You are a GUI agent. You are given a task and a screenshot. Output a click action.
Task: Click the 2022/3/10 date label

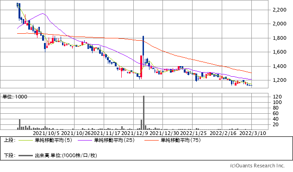[x=253, y=133]
